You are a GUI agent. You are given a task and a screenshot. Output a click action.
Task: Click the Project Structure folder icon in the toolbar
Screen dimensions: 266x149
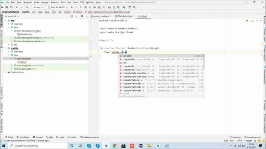coord(124,7)
